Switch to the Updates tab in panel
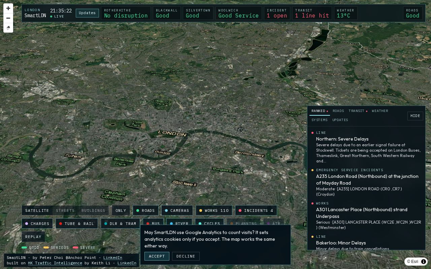 point(340,120)
